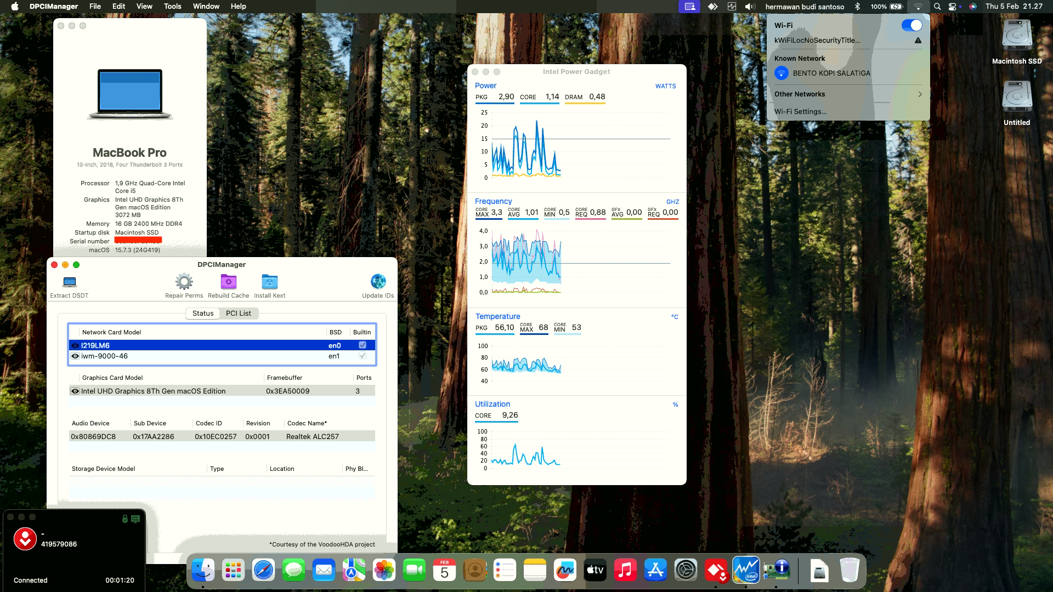Open FaceTime in the Dock
This screenshot has height=592, width=1053.
click(x=414, y=571)
